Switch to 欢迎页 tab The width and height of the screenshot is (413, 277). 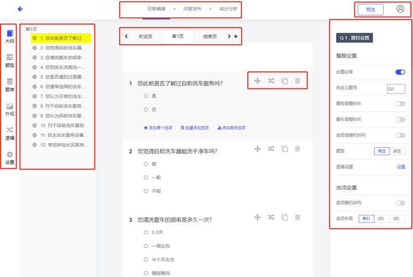pos(145,36)
